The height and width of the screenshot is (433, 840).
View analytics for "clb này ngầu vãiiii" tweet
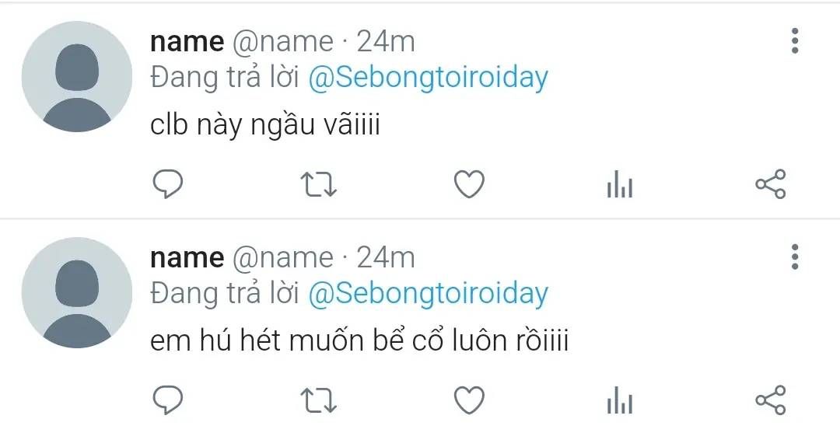tap(619, 185)
